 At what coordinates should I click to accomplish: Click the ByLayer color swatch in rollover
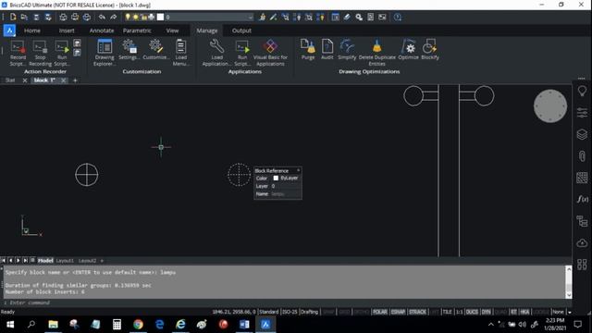point(276,179)
